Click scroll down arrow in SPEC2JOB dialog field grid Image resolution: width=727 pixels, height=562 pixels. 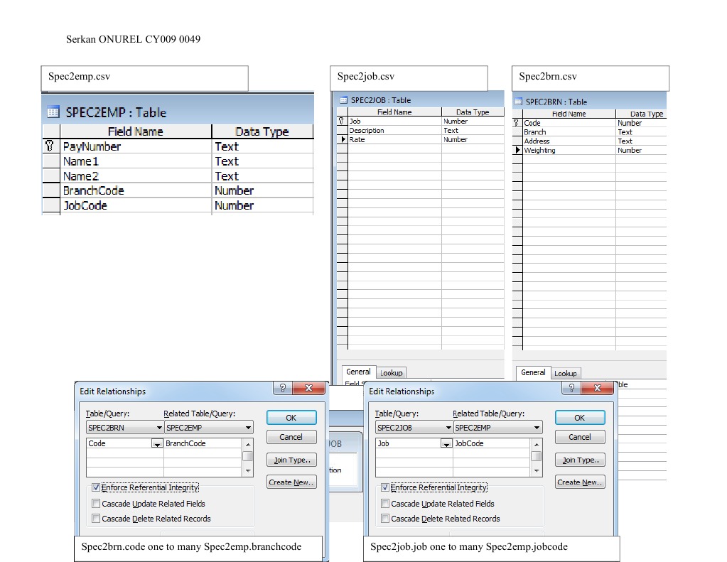(x=537, y=471)
